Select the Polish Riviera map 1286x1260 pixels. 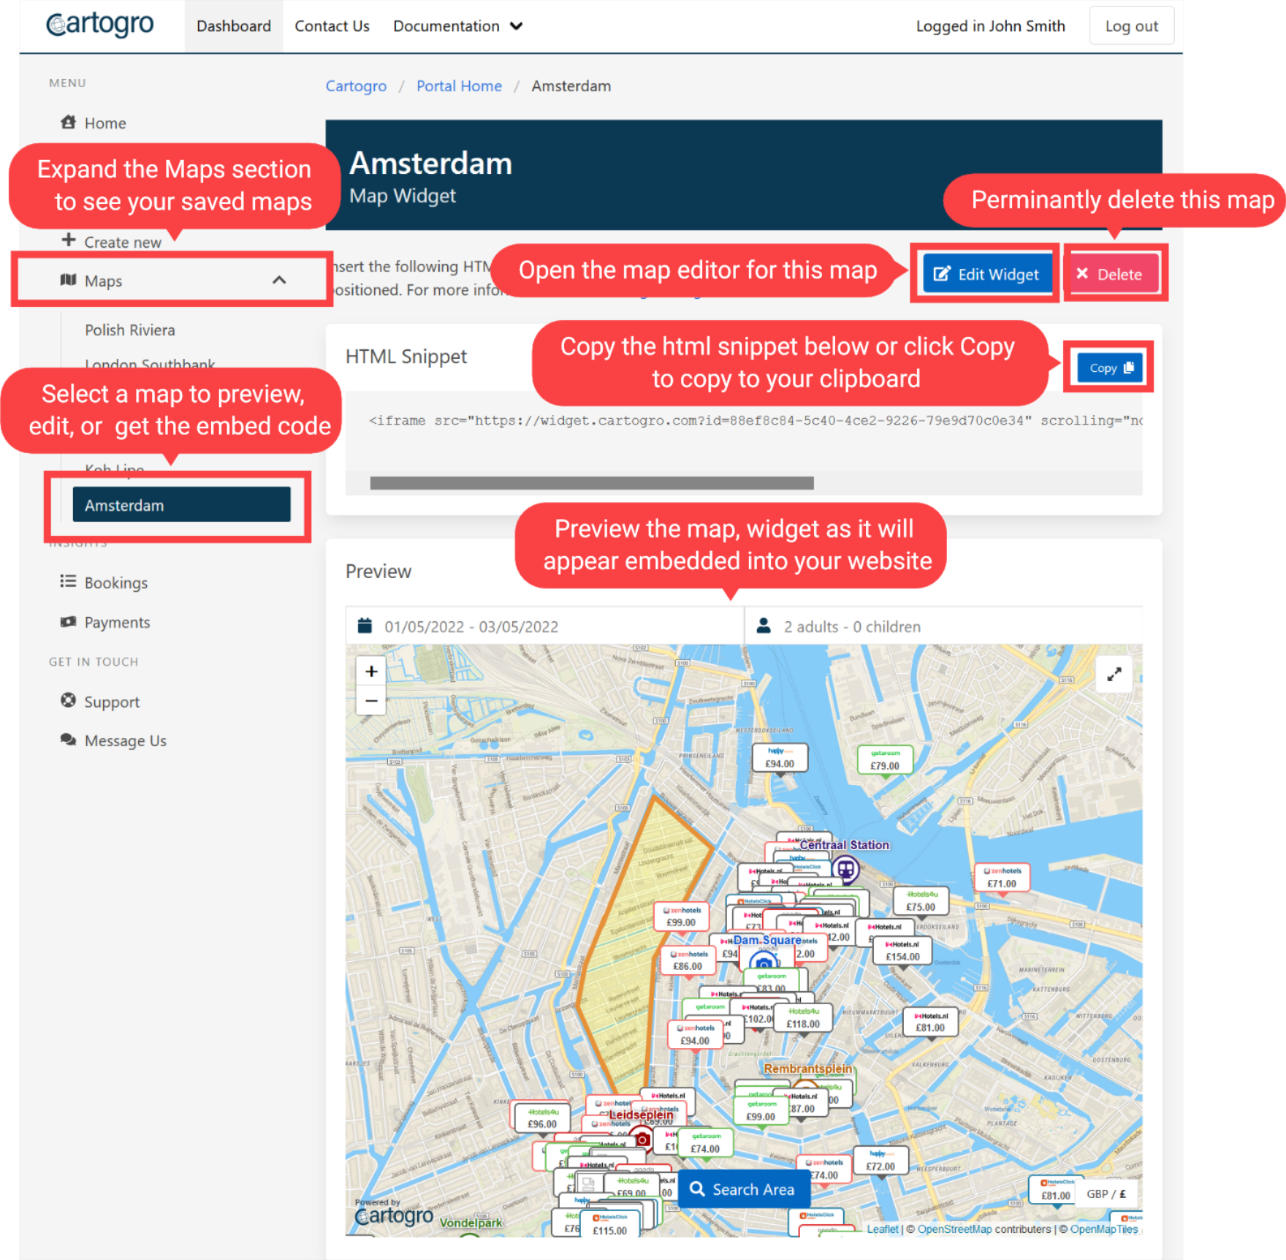(129, 330)
